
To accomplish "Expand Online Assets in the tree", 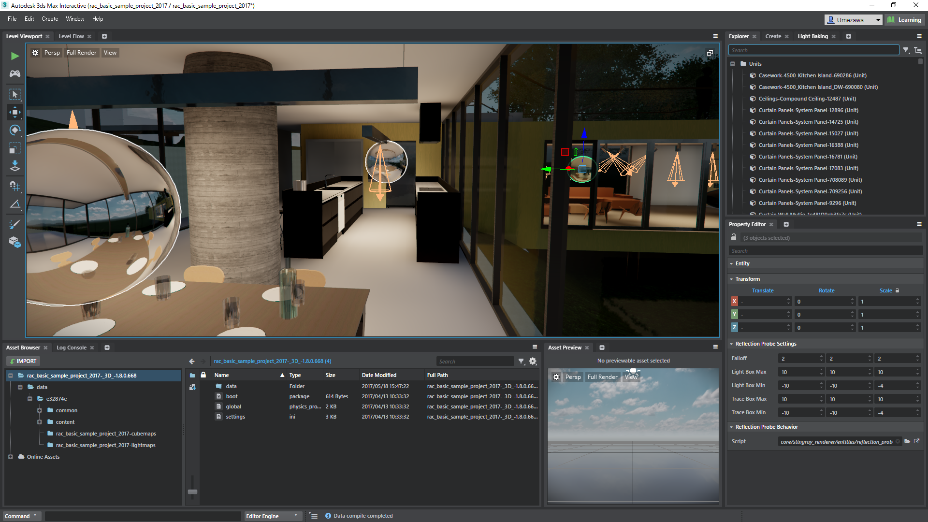I will (11, 457).
